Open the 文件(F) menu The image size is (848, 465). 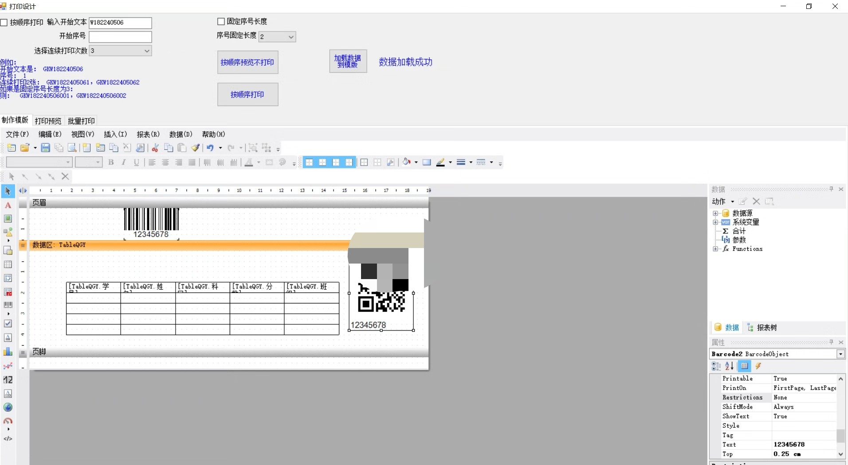[17, 134]
